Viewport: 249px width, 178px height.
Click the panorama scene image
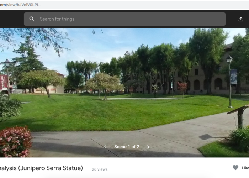coord(124,93)
